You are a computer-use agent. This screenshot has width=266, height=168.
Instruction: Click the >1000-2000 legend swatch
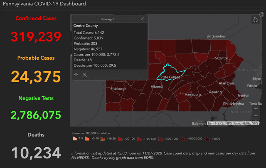(183, 139)
